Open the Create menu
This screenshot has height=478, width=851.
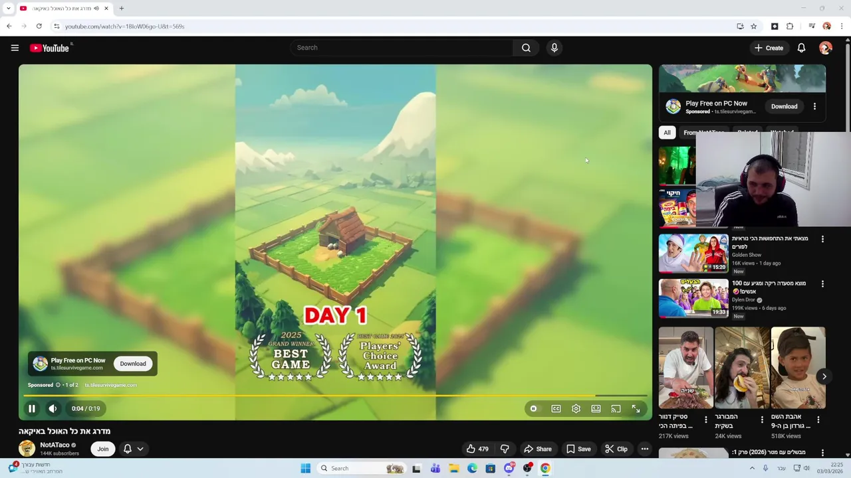(x=769, y=48)
